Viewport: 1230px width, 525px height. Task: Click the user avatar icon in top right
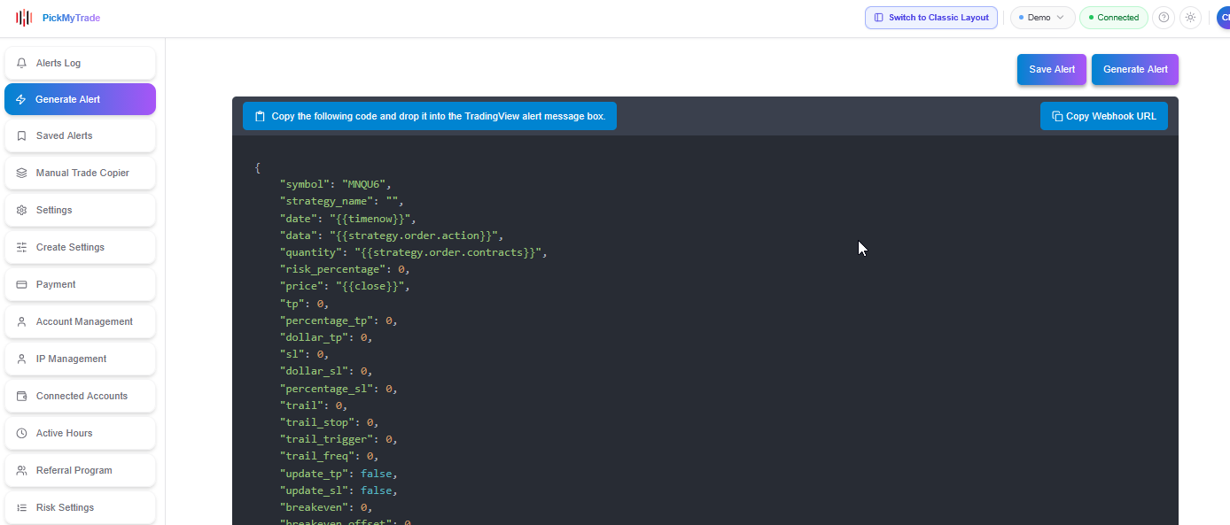(1224, 18)
